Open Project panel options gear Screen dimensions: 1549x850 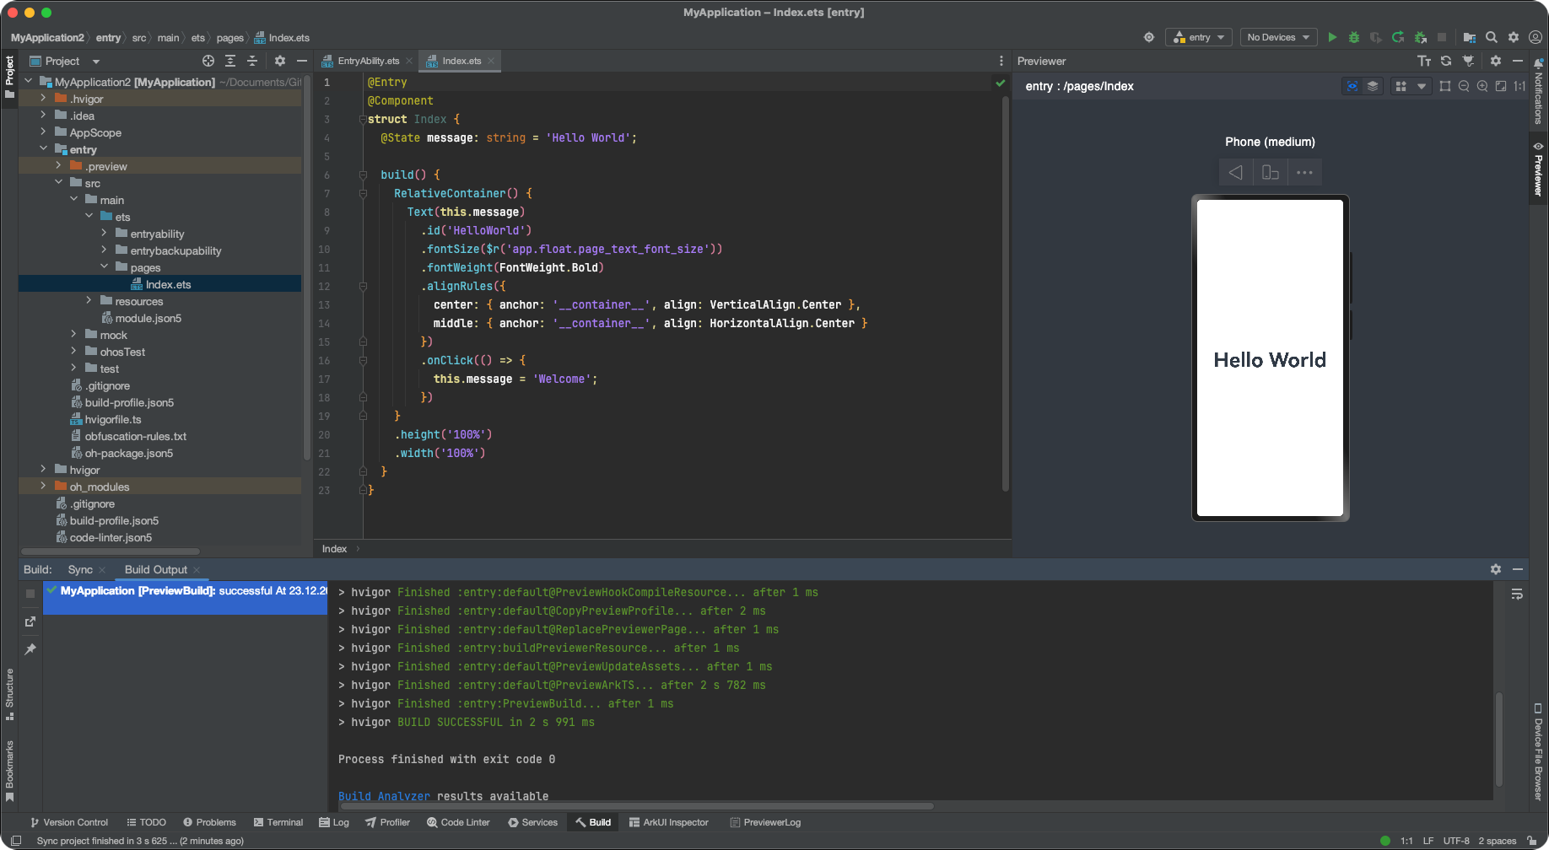[x=280, y=61]
